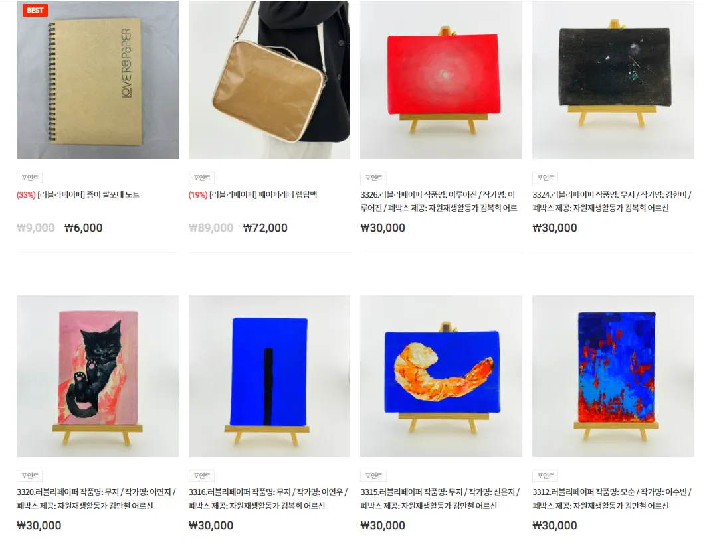
Task: Open product 3315 title by 신은지
Action: click(440, 498)
